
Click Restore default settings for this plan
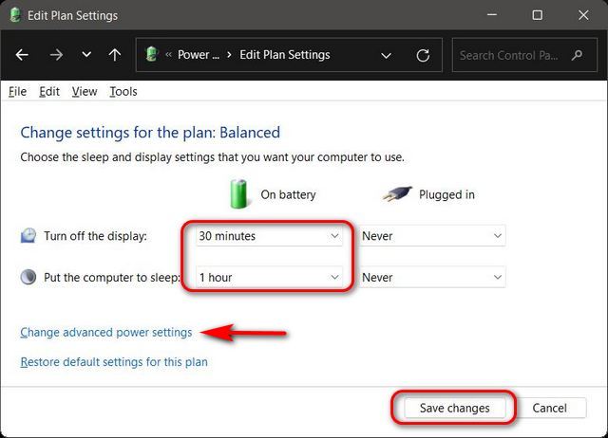[114, 362]
